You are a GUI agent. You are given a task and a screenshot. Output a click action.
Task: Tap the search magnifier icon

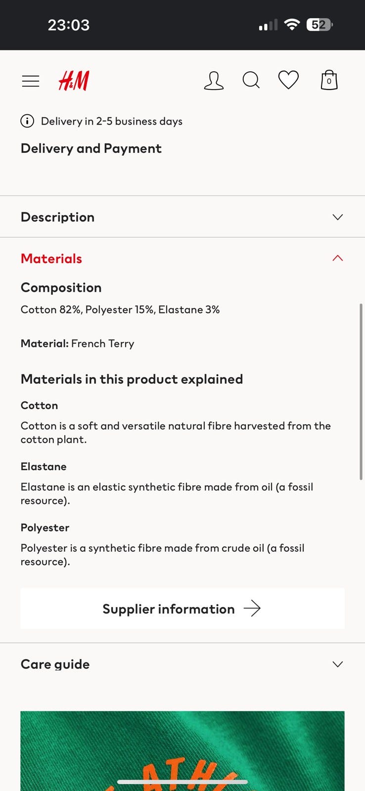point(251,80)
